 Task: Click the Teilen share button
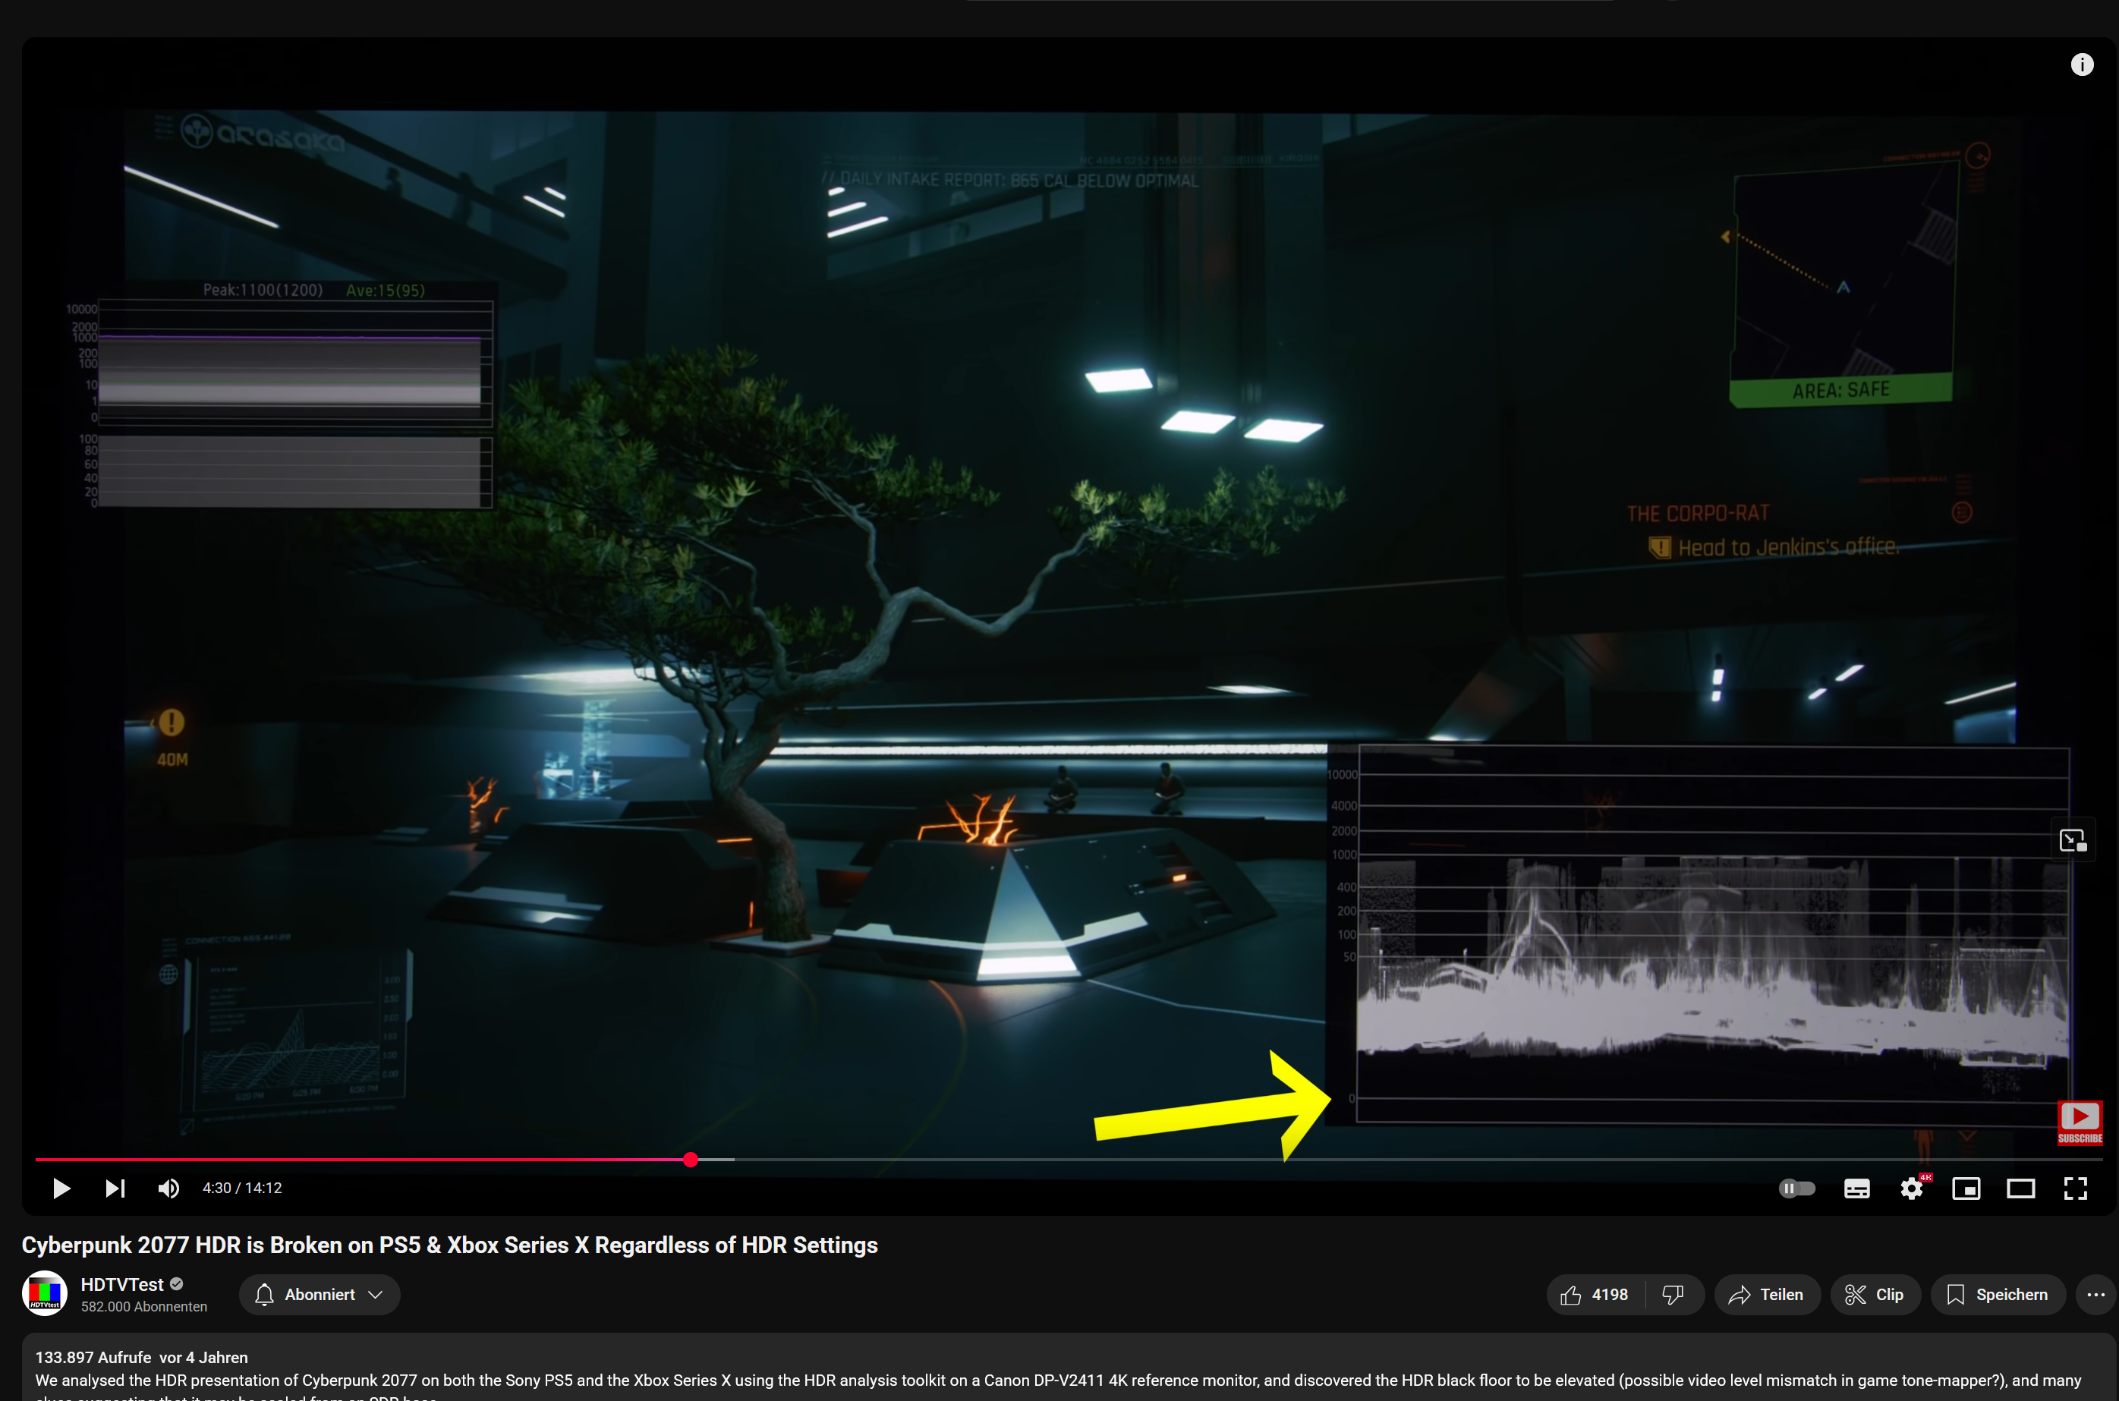(1766, 1294)
